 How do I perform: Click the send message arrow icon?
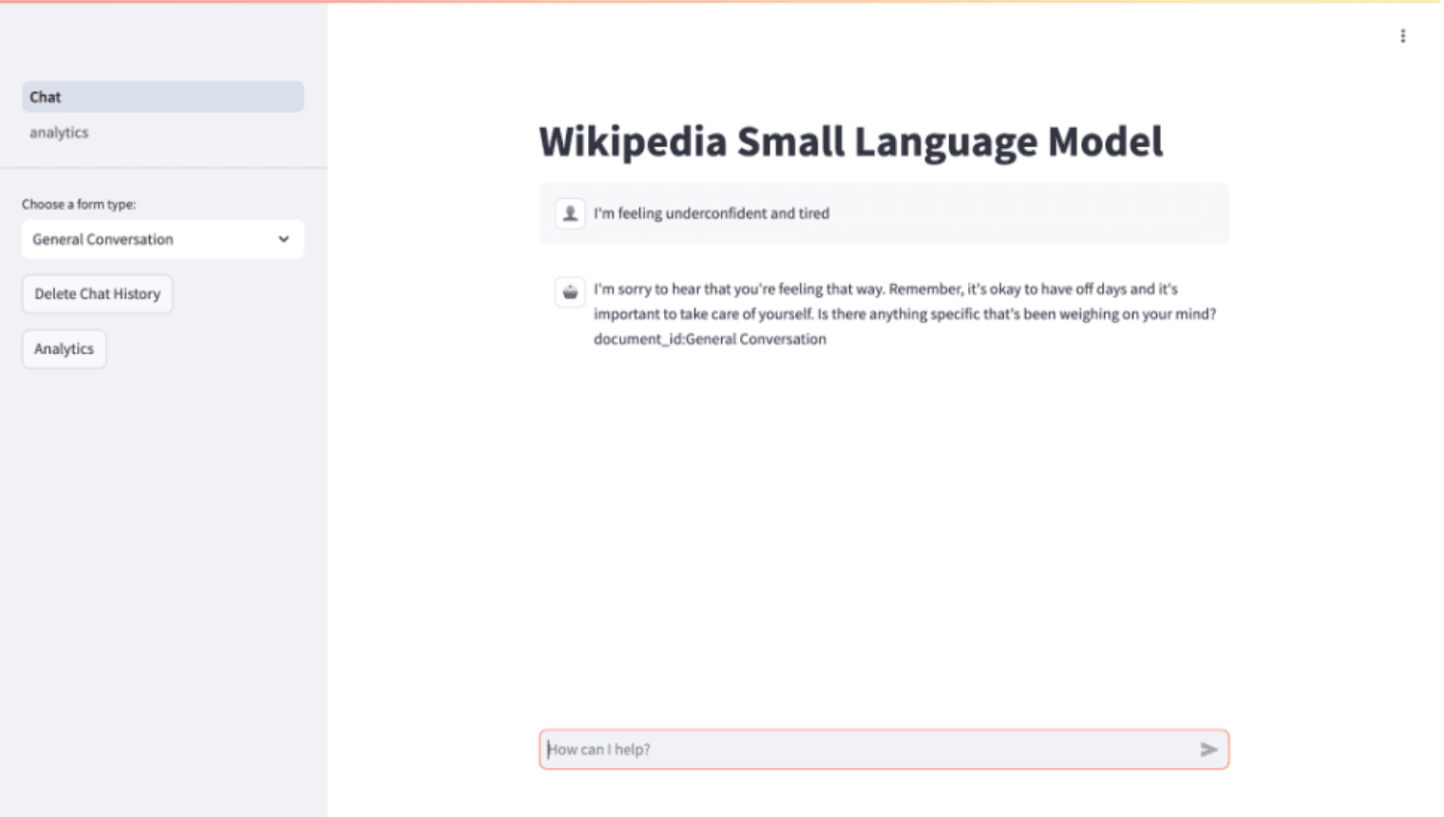click(x=1207, y=750)
